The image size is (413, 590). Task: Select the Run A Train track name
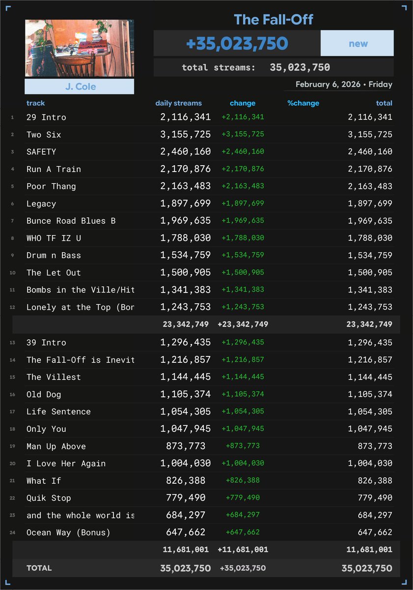point(54,169)
